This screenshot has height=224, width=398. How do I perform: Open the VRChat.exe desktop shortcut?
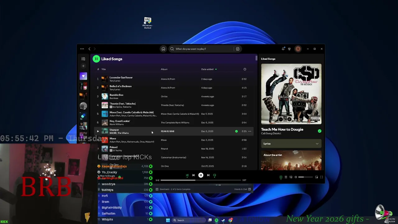point(148,23)
